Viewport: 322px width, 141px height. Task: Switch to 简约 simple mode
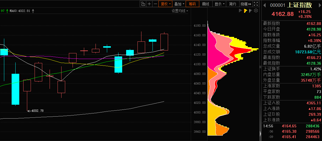tap(233, 4)
